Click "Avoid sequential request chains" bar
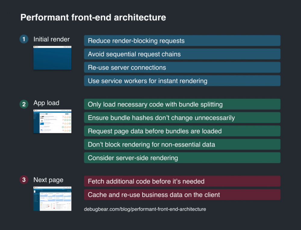 pos(182,54)
